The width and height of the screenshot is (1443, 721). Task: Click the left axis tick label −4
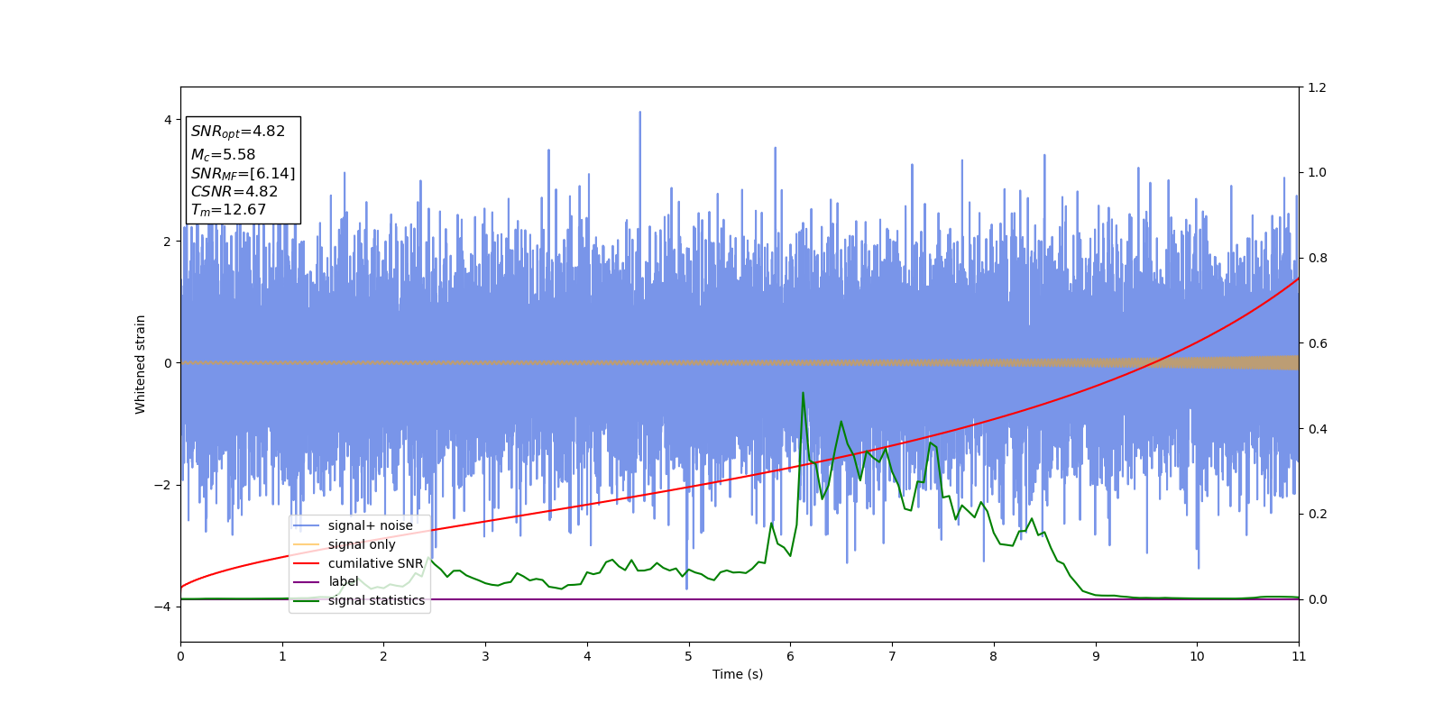[x=162, y=607]
